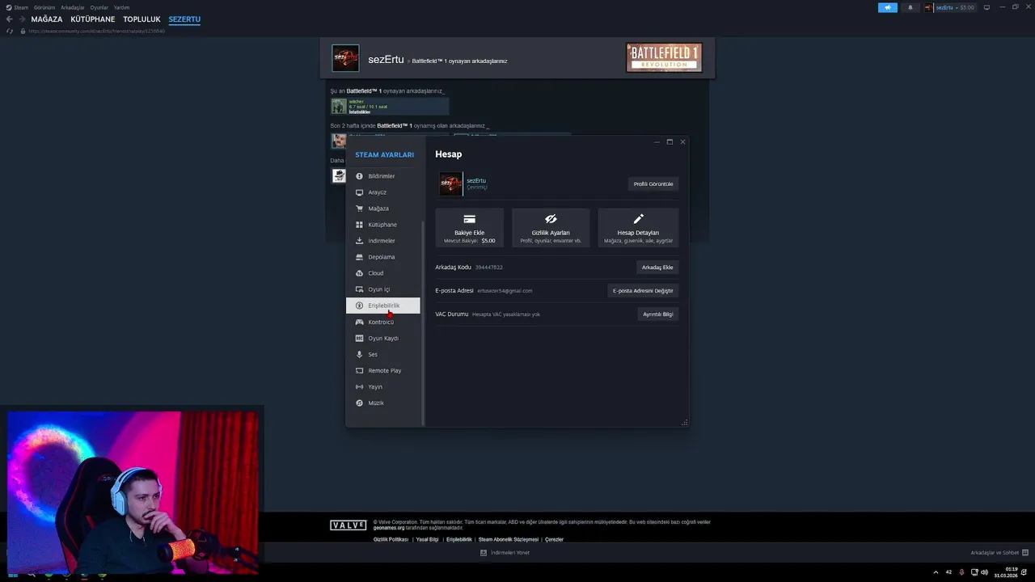Image resolution: width=1035 pixels, height=582 pixels.
Task: Open Oyun İçi settings category
Action: (x=382, y=289)
